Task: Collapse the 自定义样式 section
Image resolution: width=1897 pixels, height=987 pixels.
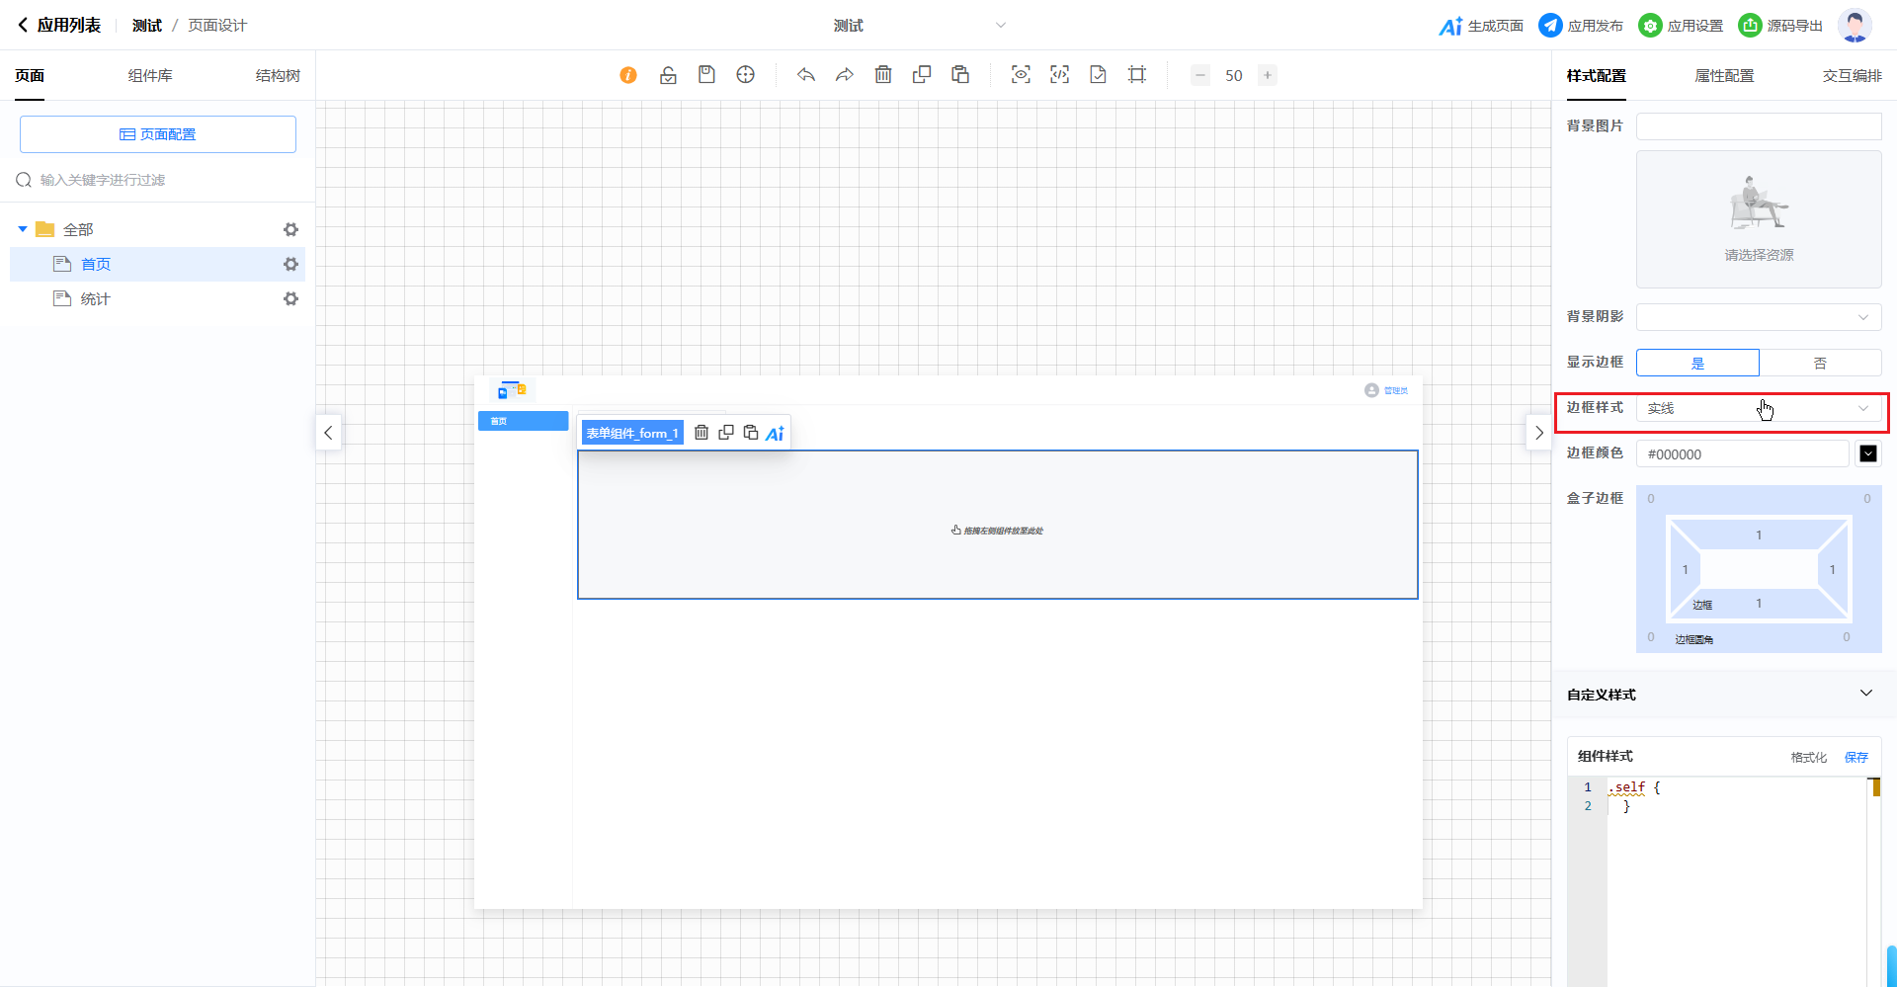Action: click(1865, 694)
